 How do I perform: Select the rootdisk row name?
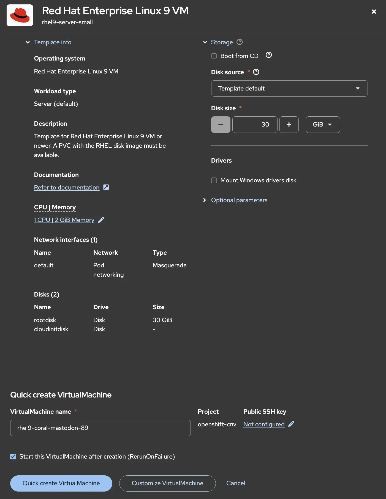coord(45,320)
